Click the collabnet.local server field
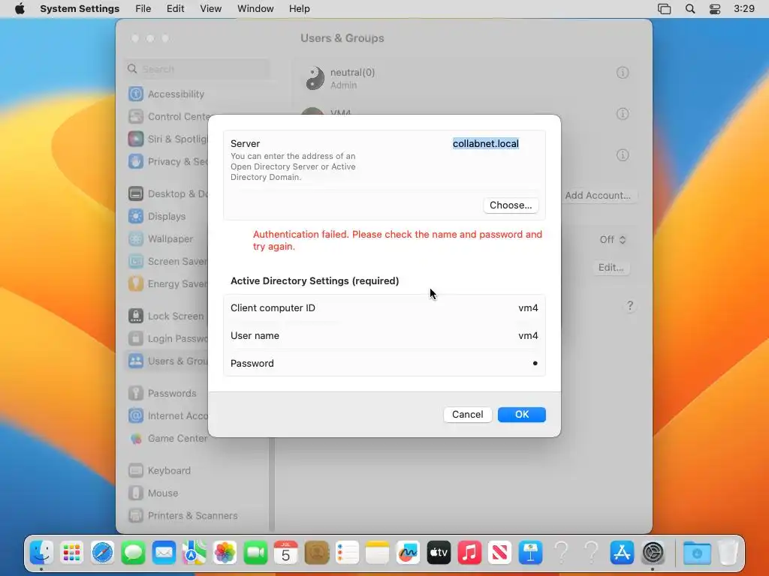This screenshot has height=576, width=769. tap(486, 143)
